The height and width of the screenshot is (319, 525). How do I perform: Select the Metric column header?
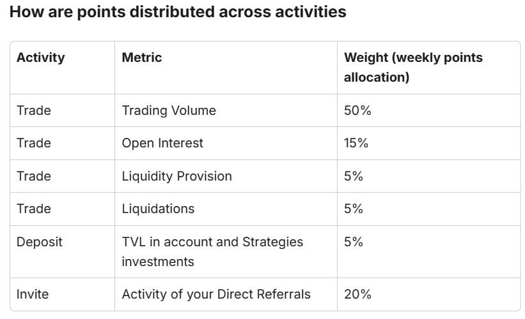click(x=141, y=57)
